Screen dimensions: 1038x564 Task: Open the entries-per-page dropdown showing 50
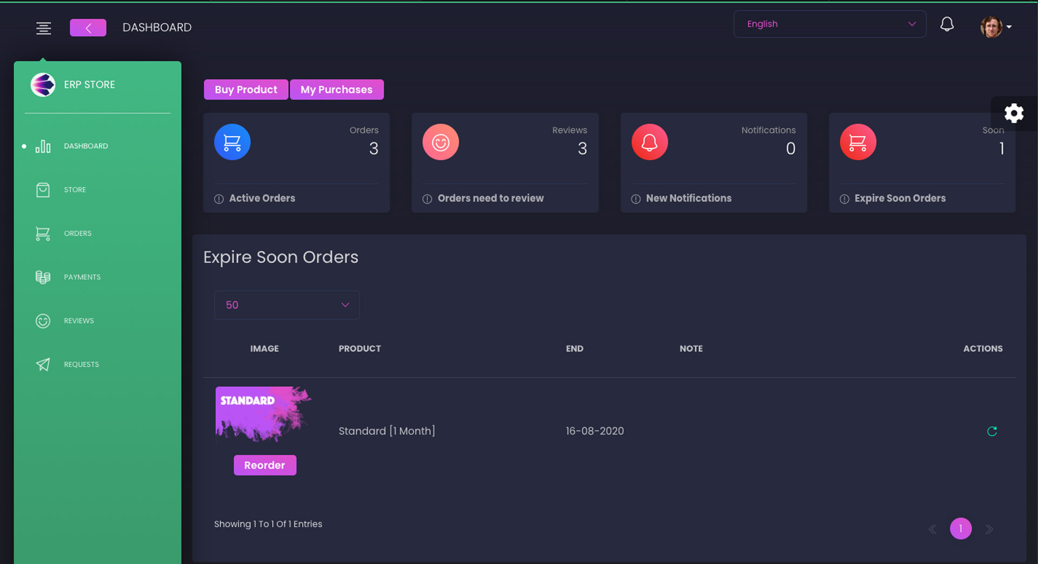pyautogui.click(x=287, y=305)
